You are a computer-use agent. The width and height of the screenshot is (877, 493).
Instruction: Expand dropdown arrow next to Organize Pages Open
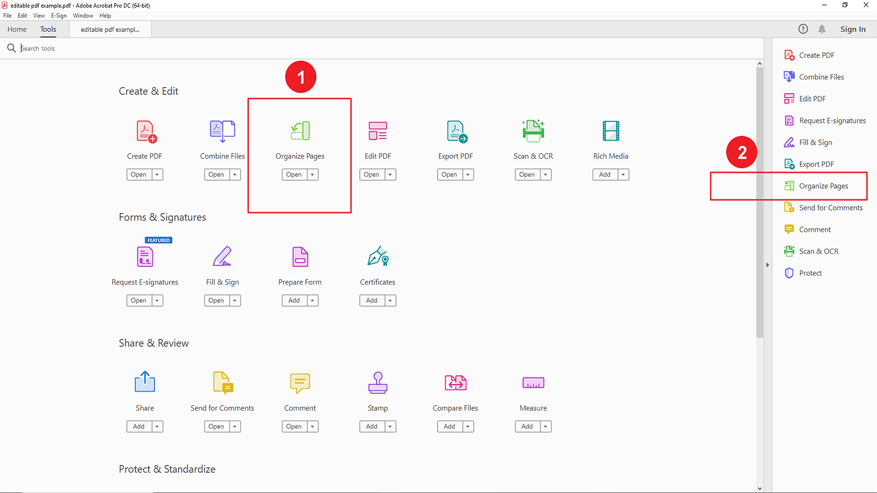[312, 175]
